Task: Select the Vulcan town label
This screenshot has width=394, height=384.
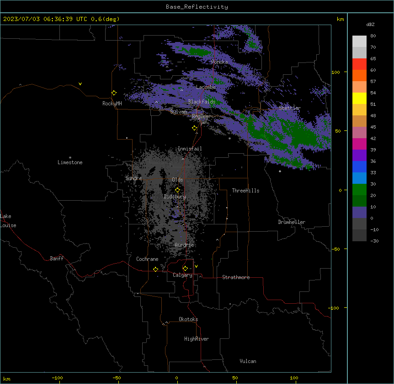Action: point(248,361)
